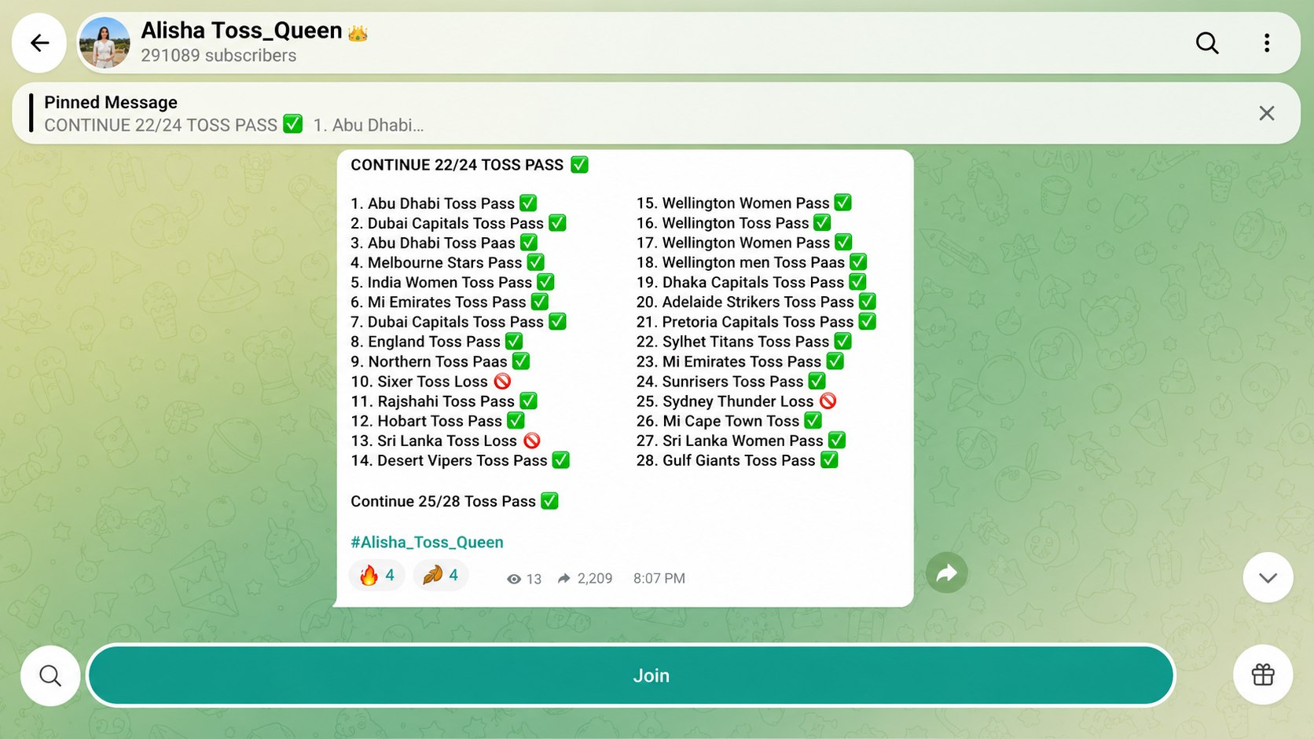Select line 19. Dhaka Capitals Toss Pass
Screen dimensions: 1314x739
[x=751, y=282]
